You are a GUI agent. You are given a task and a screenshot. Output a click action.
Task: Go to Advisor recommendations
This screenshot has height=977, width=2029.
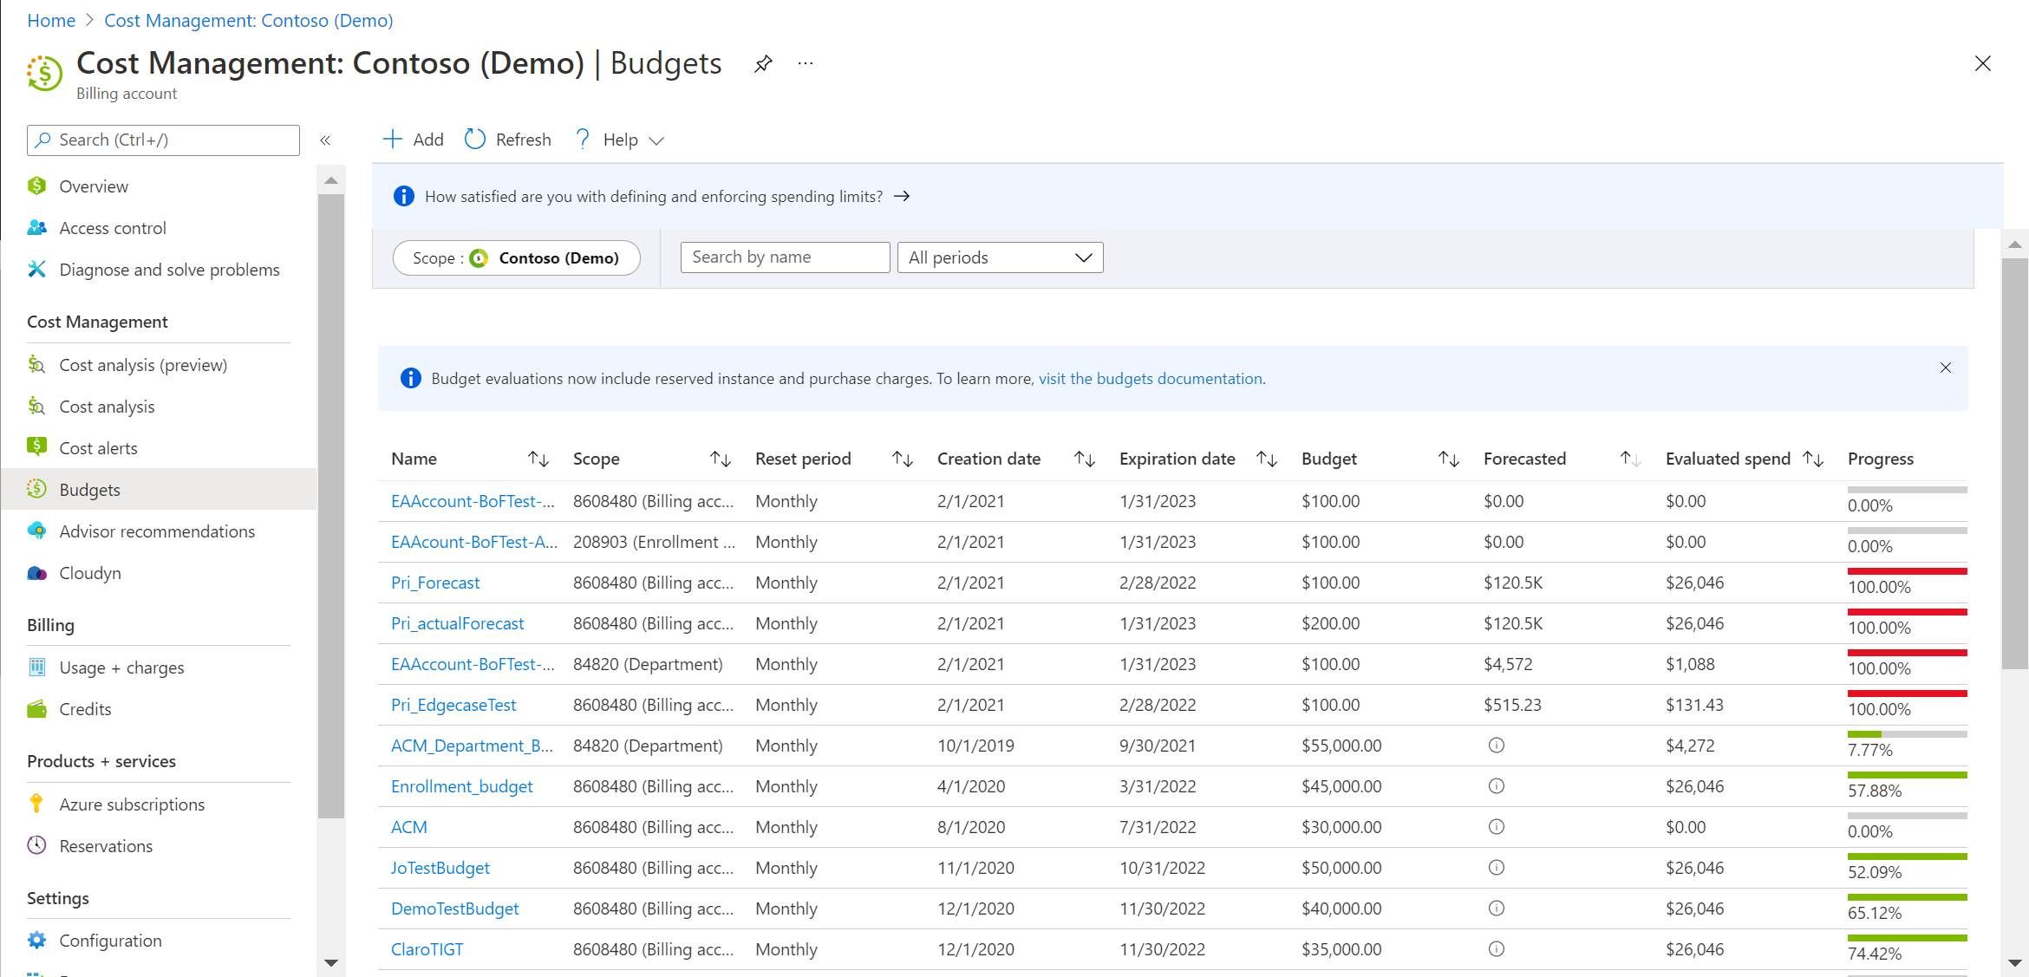159,531
